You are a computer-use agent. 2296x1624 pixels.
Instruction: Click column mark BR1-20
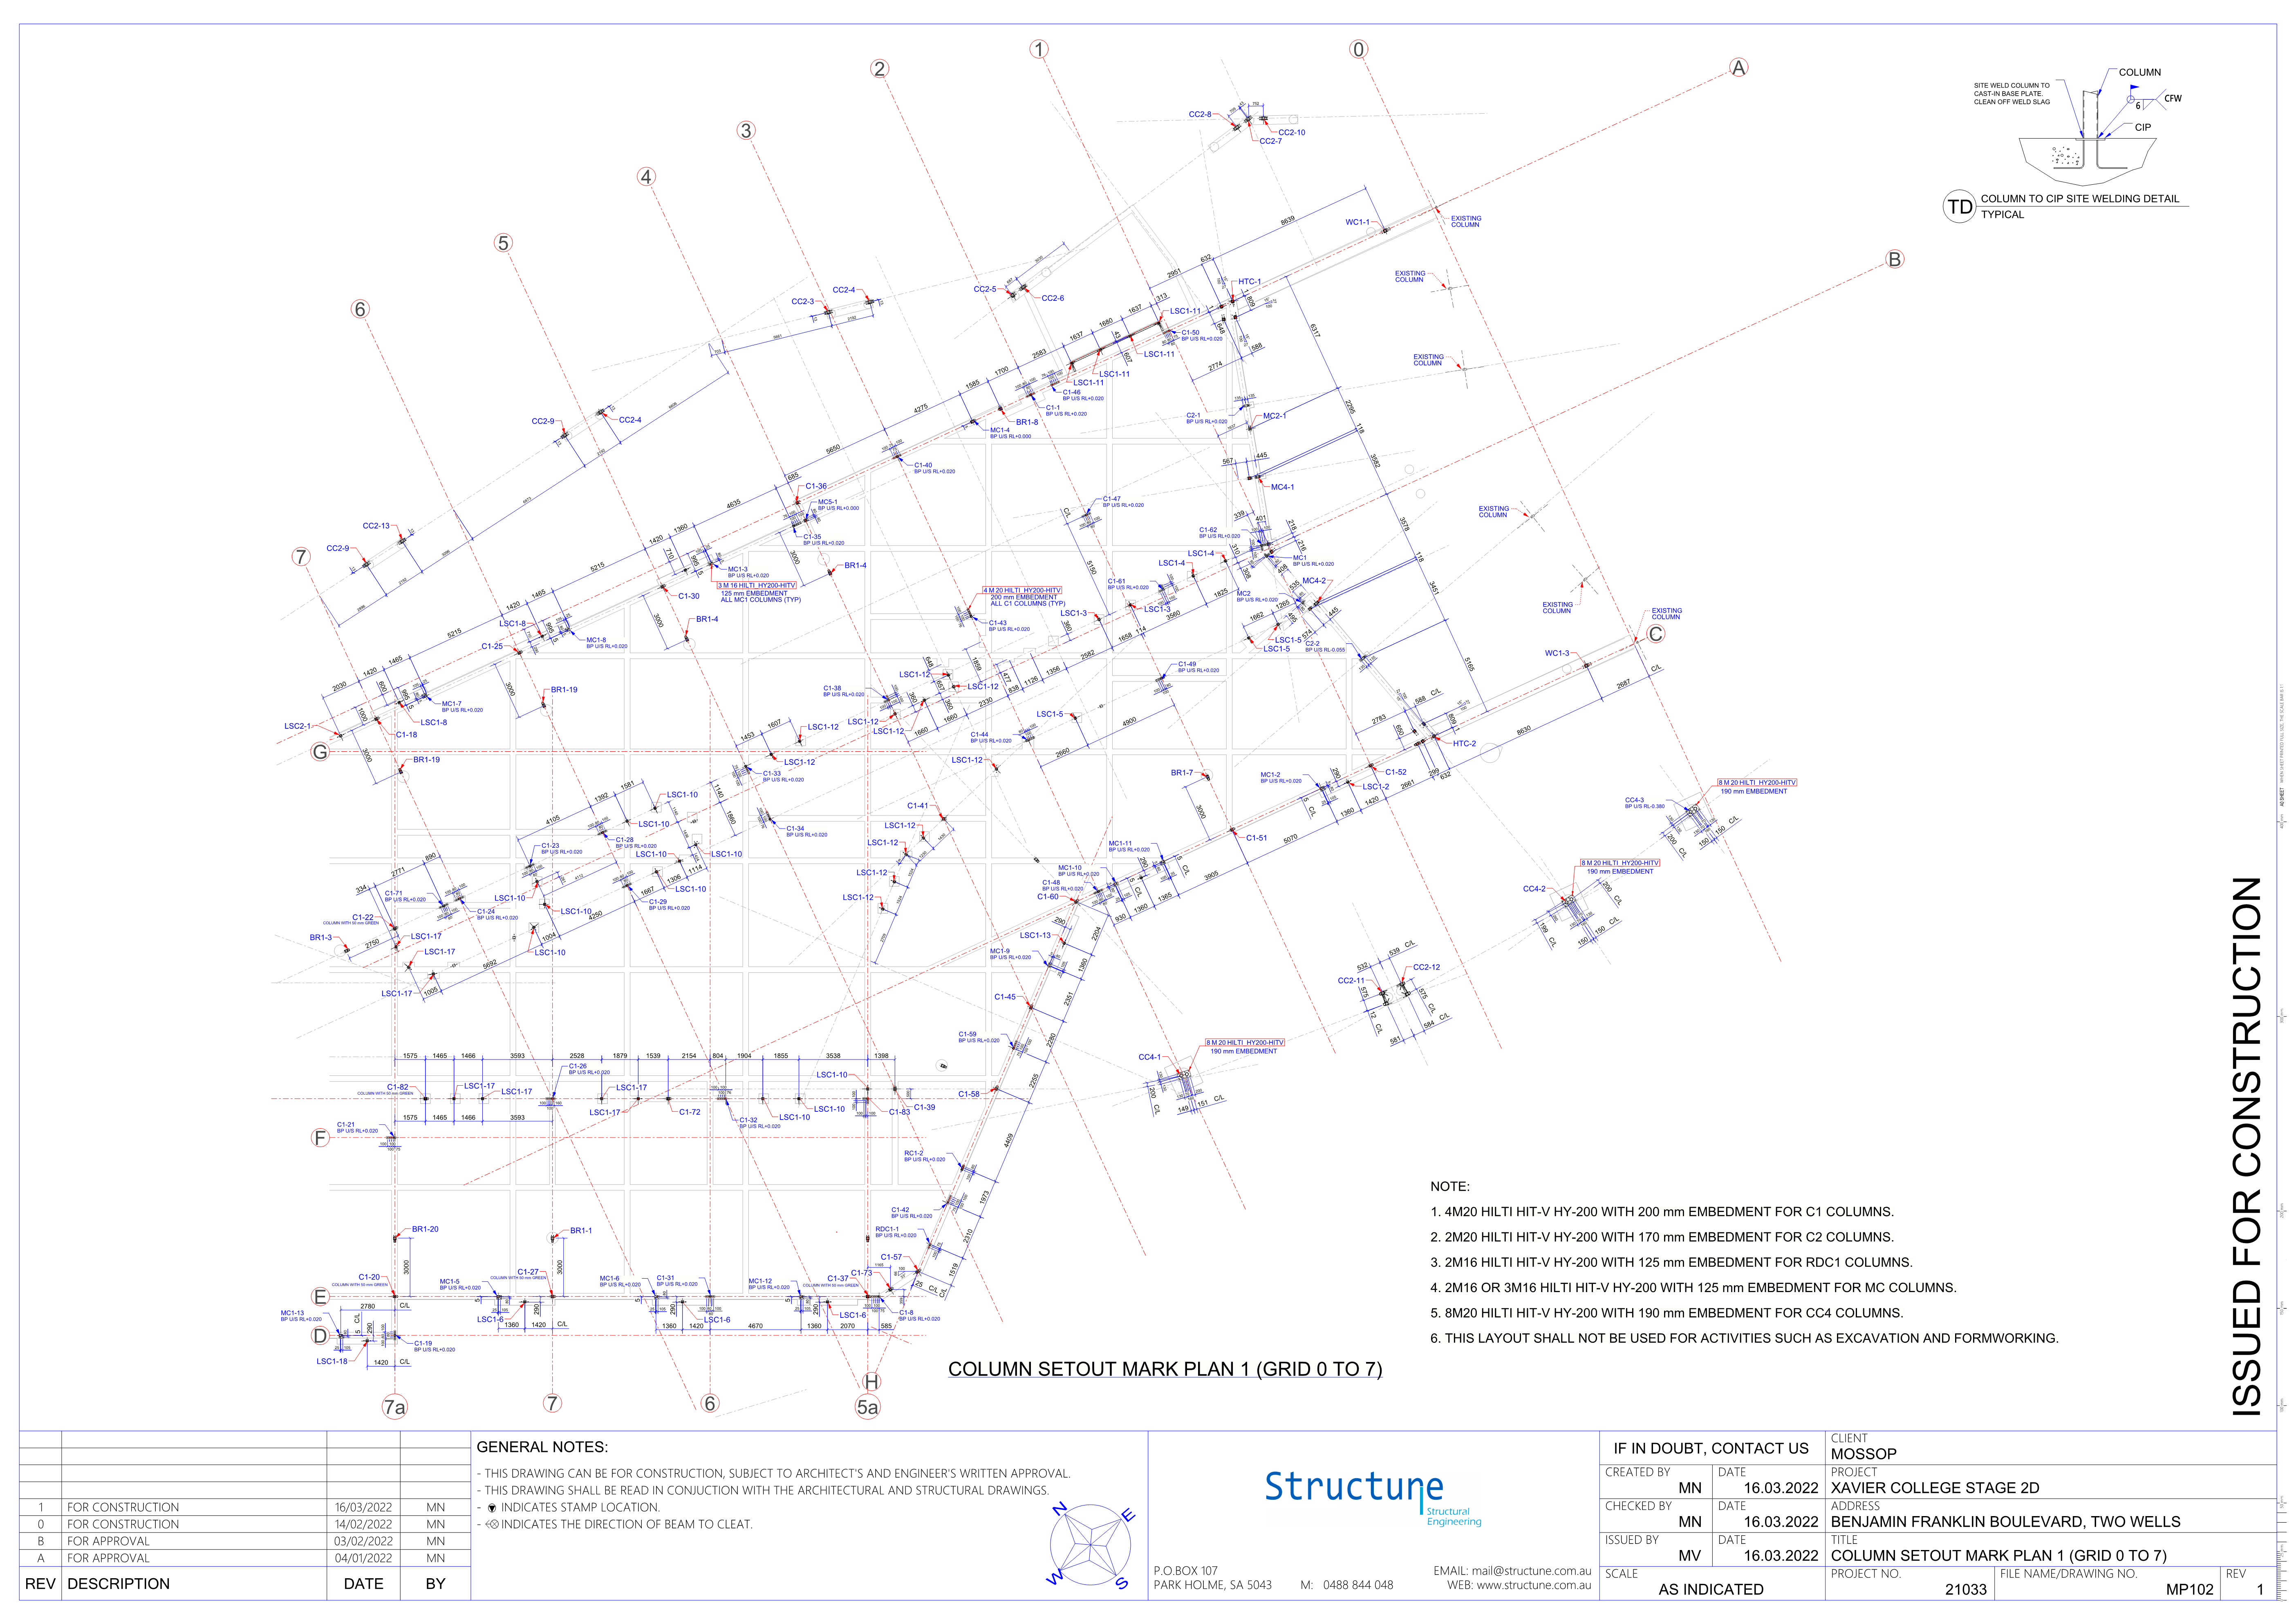(x=425, y=1229)
